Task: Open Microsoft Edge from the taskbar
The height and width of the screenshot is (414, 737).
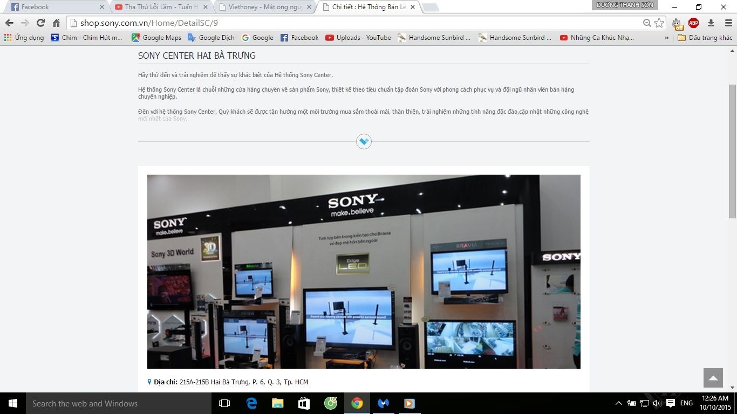Action: (x=250, y=403)
